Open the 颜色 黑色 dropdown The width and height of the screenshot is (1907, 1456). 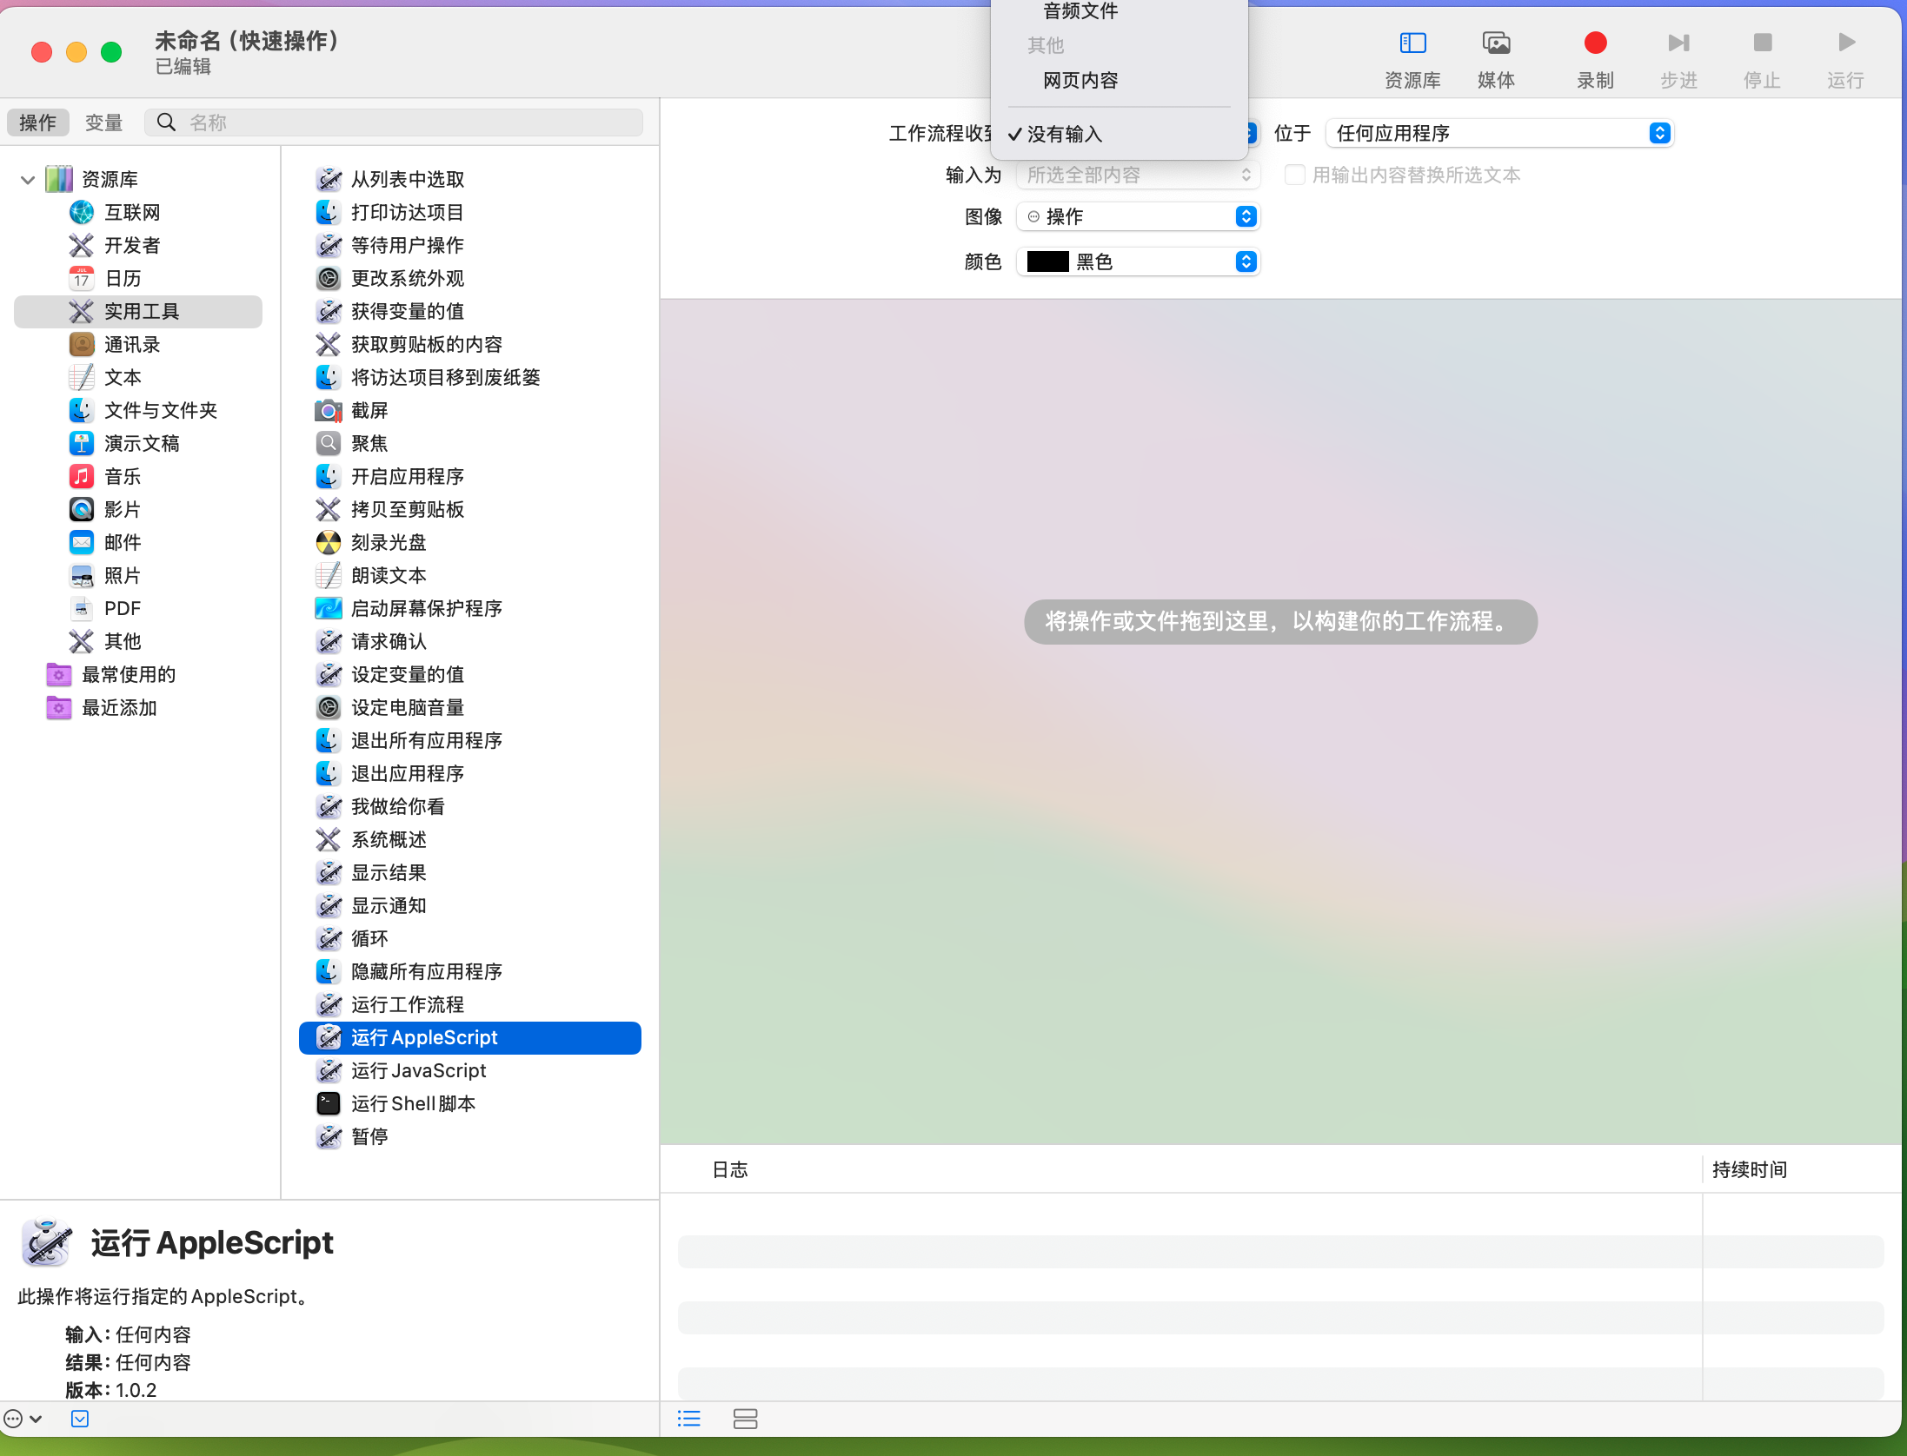[1138, 262]
